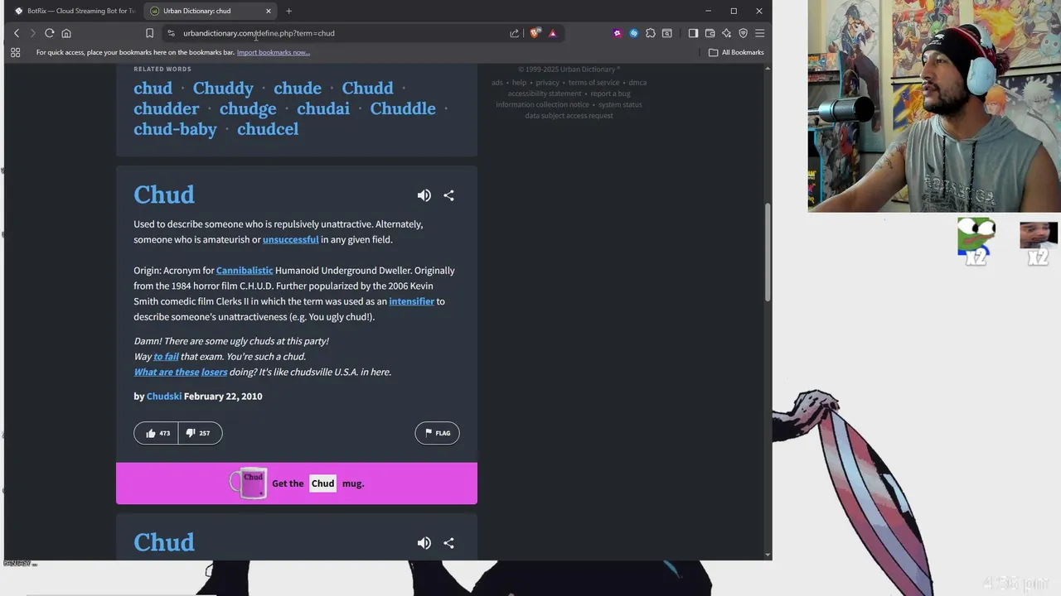Click the purple extension icon in the toolbar
The image size is (1061, 596).
[x=618, y=33]
